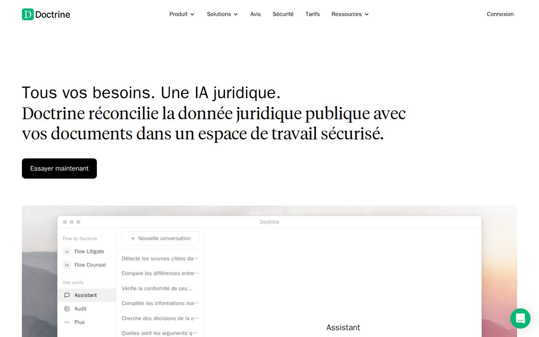Click the 'Flow by Doctrine' section label
Viewport: 539px width, 337px height.
[x=80, y=238]
